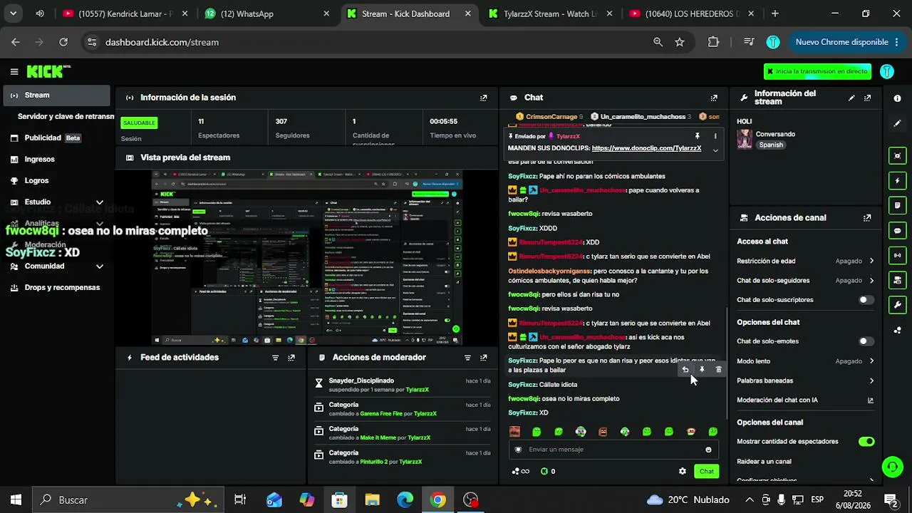Click the Enviar un mensaje input field
Image resolution: width=912 pixels, height=513 pixels.
pyautogui.click(x=614, y=450)
